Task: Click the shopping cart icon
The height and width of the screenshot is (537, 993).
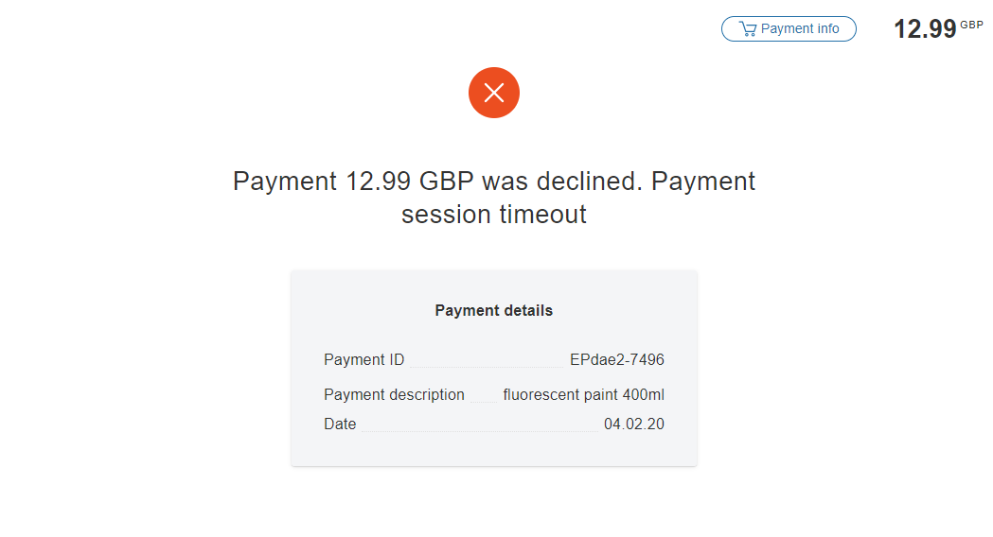Action: click(748, 29)
